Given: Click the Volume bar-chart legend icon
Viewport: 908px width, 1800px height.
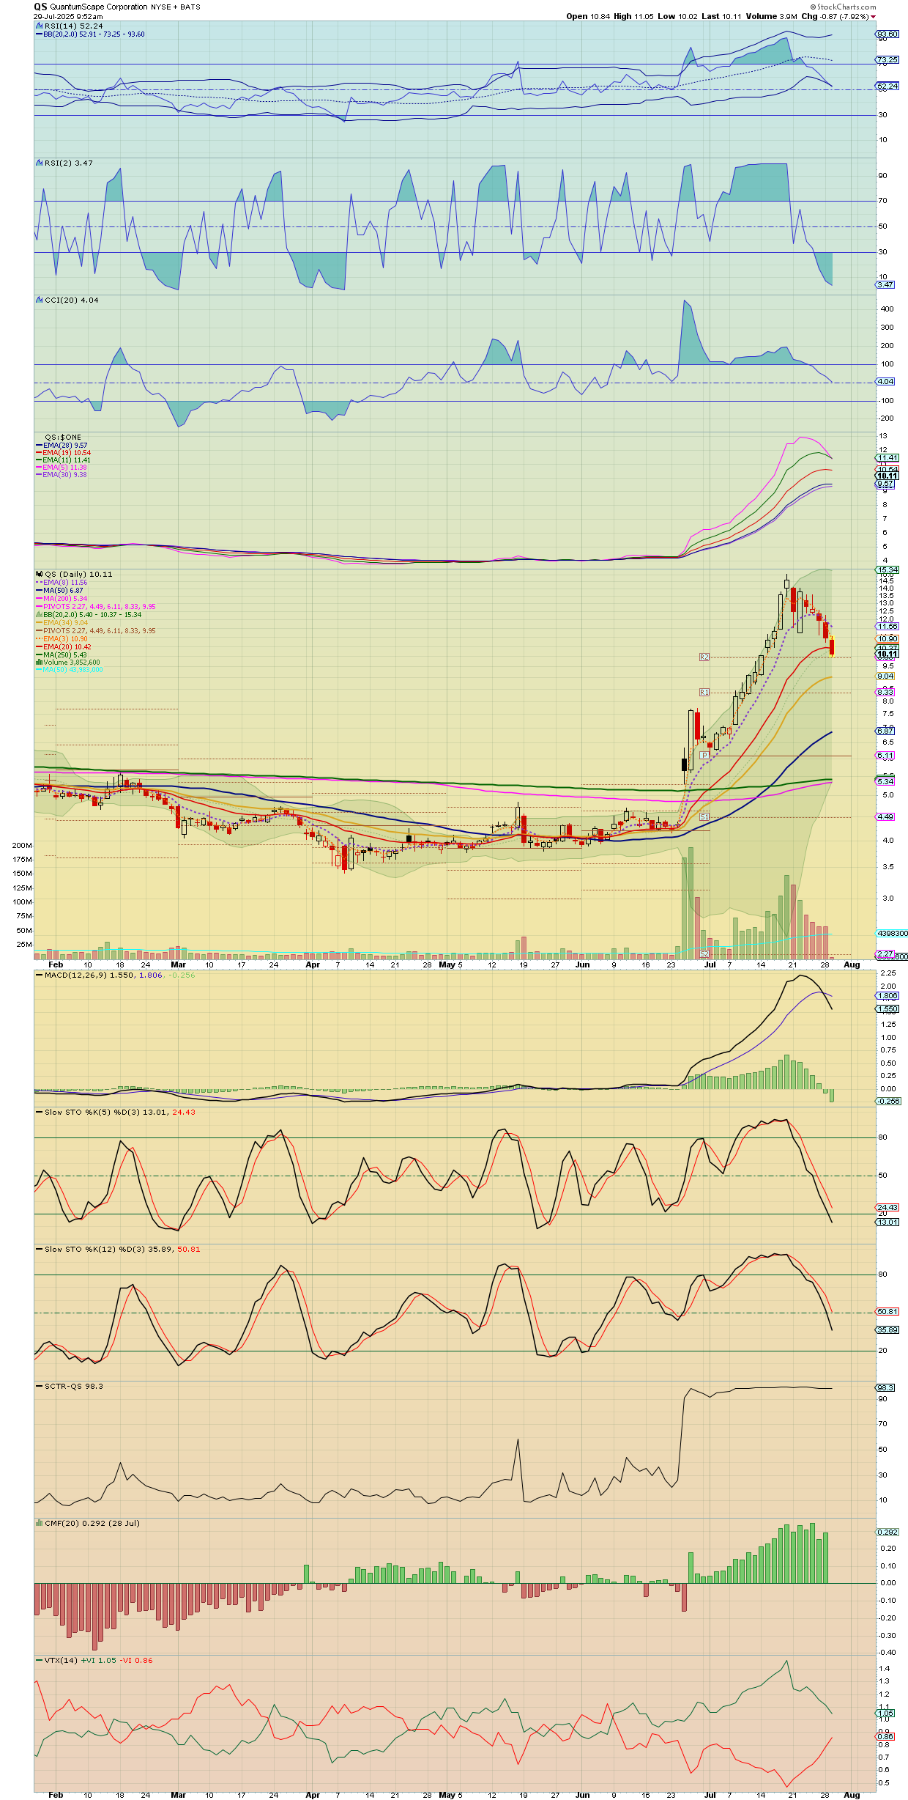Looking at the screenshot, I should point(39,662).
